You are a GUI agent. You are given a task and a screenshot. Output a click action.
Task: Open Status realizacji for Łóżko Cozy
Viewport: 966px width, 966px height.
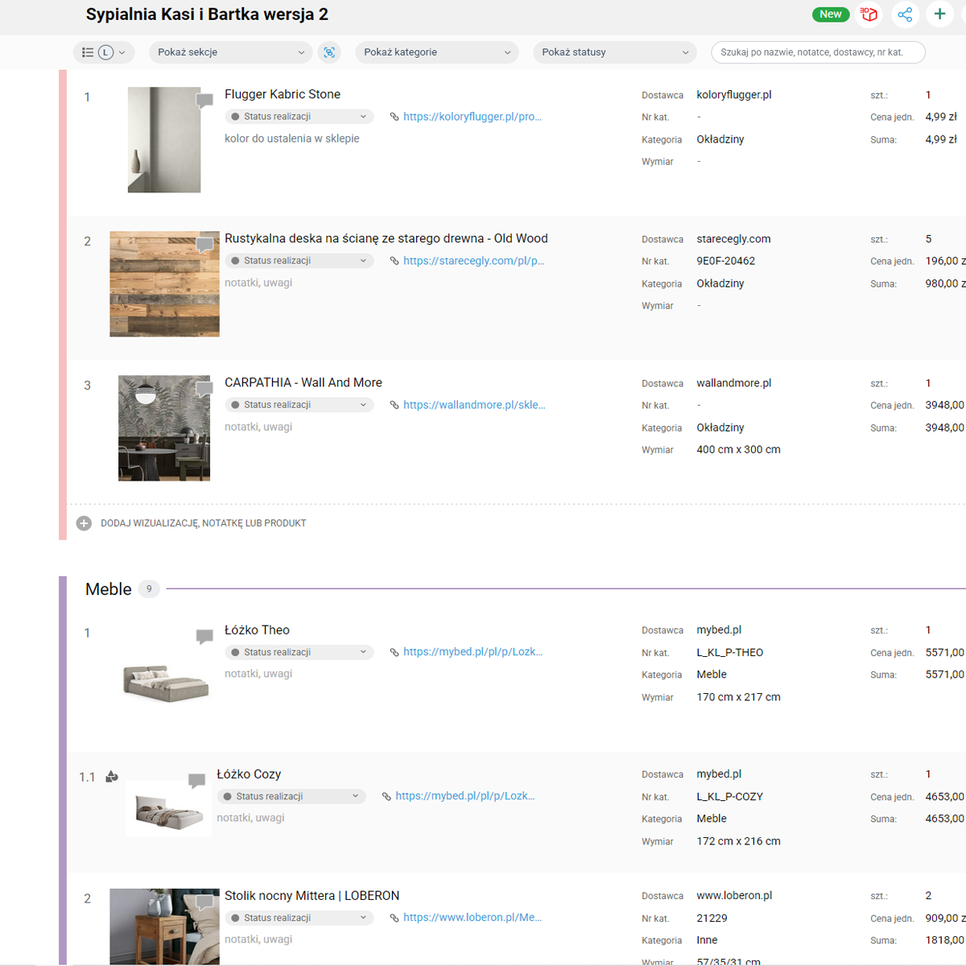[291, 796]
